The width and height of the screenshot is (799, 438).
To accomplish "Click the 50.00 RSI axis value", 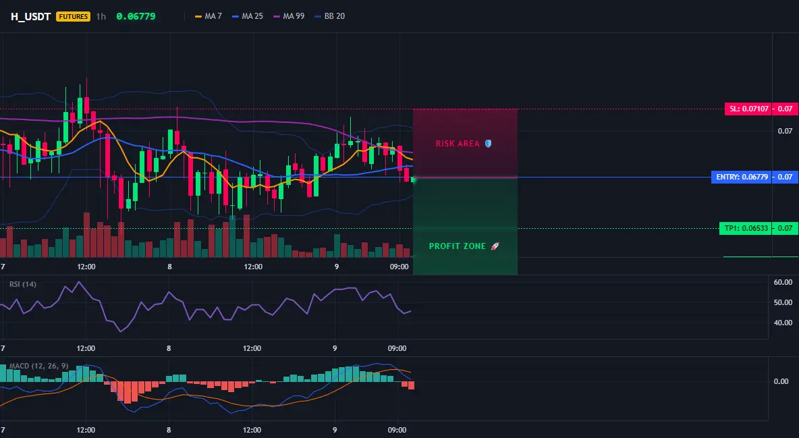I will click(783, 302).
